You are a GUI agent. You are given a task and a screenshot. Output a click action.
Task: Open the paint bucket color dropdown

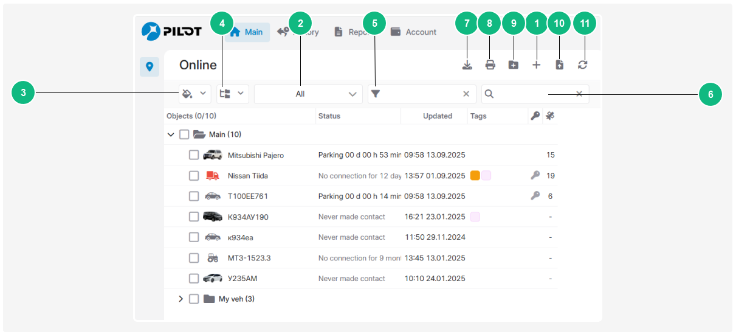(x=194, y=94)
